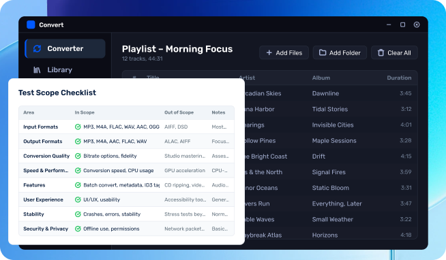The width and height of the screenshot is (446, 260).
Task: Open the Converter sidebar section
Action: click(65, 48)
